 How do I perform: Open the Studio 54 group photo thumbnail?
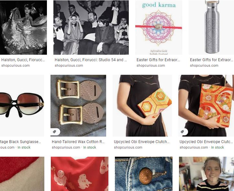click(x=91, y=28)
